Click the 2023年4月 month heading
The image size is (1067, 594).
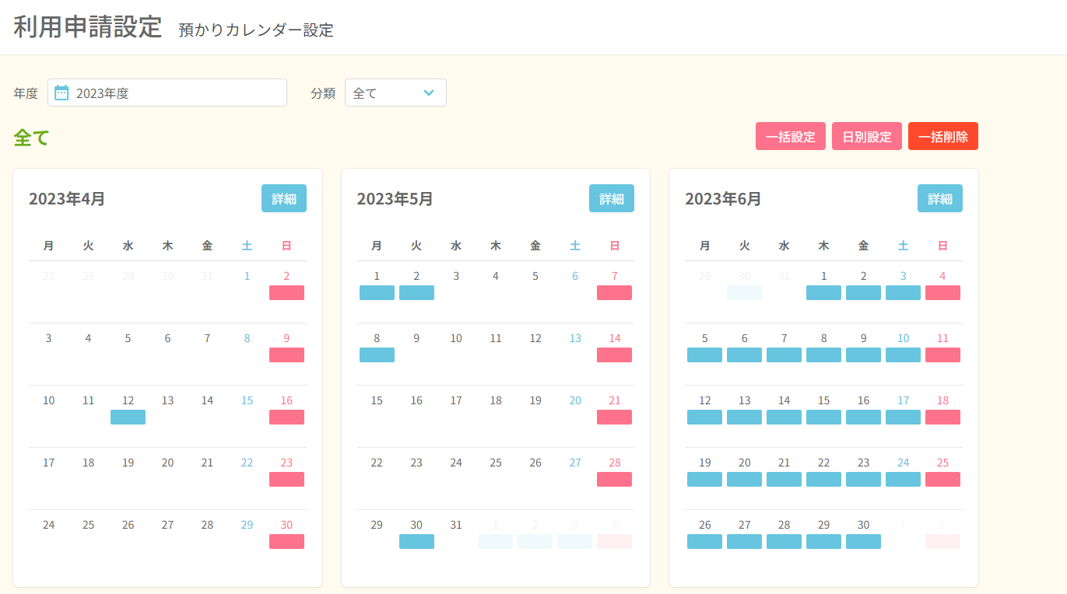point(67,199)
